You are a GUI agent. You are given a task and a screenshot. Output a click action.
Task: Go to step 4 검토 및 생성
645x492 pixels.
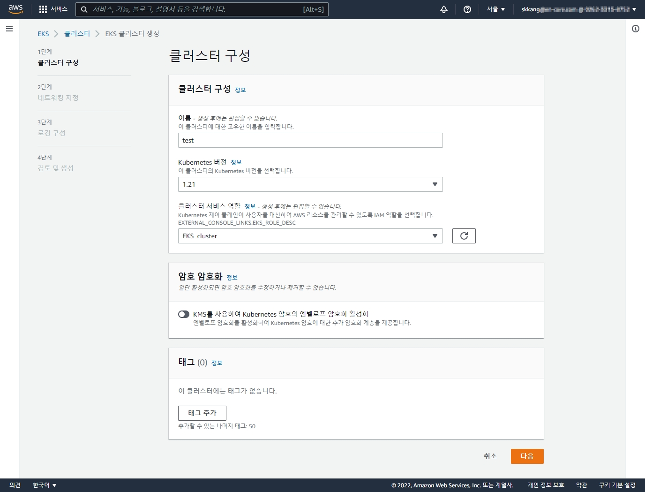56,168
